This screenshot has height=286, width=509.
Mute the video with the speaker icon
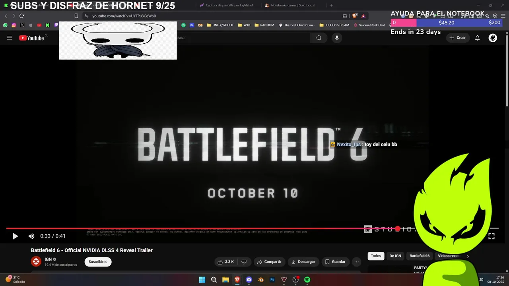coord(31,236)
